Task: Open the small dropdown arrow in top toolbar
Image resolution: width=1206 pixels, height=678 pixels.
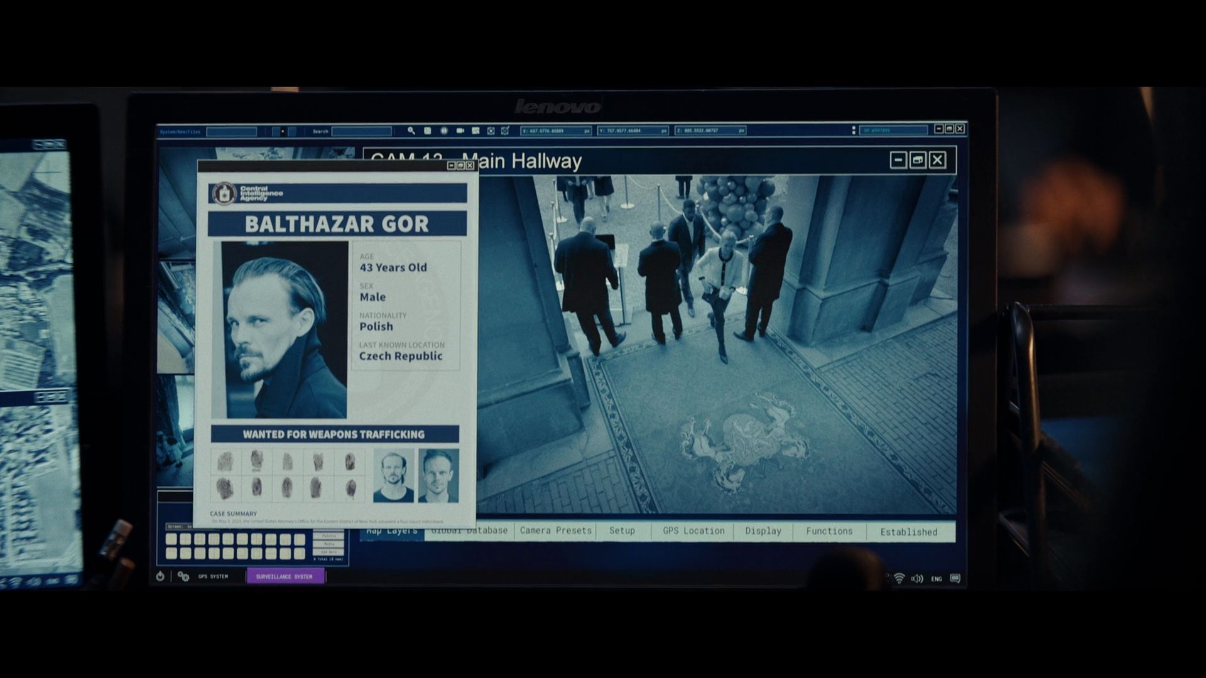Action: tap(283, 131)
